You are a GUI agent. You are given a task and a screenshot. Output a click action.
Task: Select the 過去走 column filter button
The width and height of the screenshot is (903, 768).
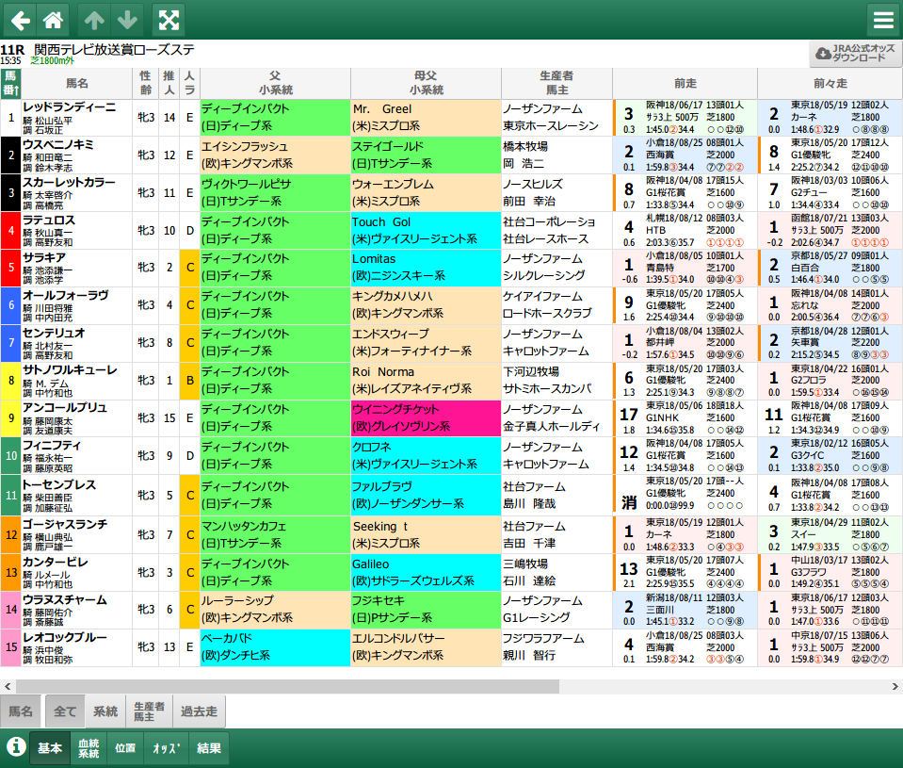click(199, 711)
